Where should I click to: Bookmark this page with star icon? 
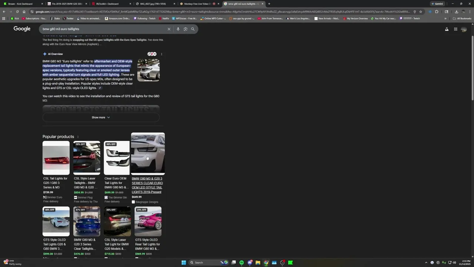(421, 11)
